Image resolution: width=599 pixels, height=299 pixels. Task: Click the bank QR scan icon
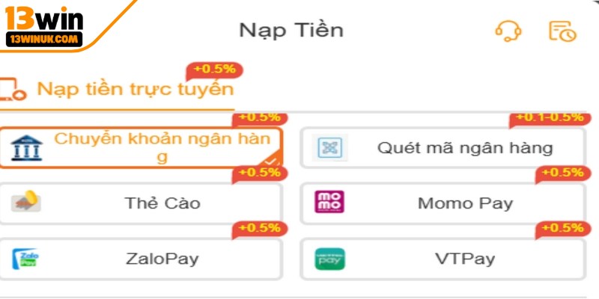point(327,148)
